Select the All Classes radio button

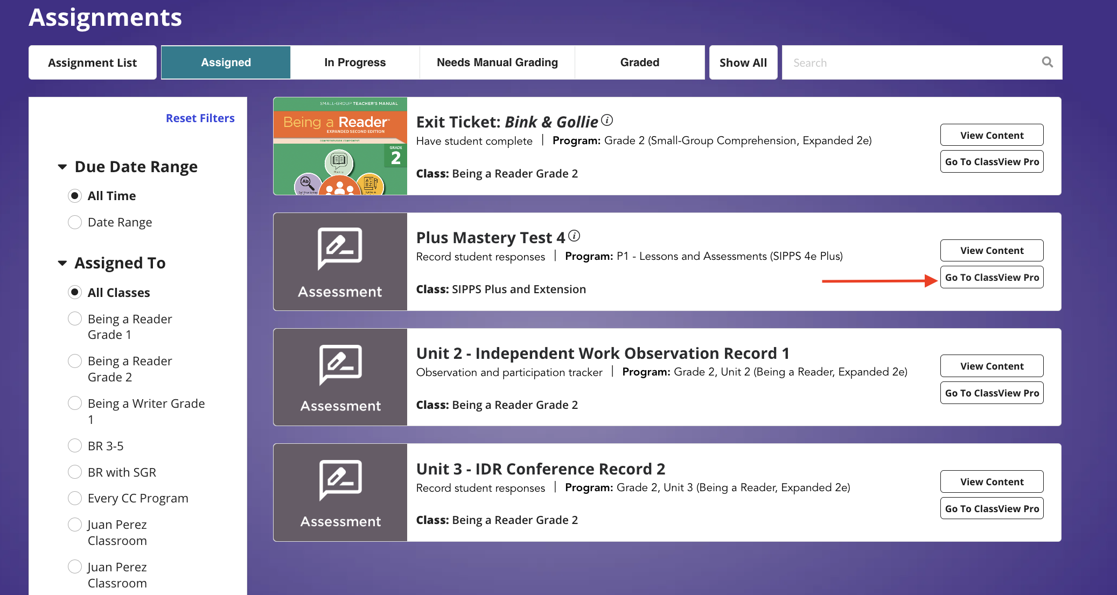(75, 292)
